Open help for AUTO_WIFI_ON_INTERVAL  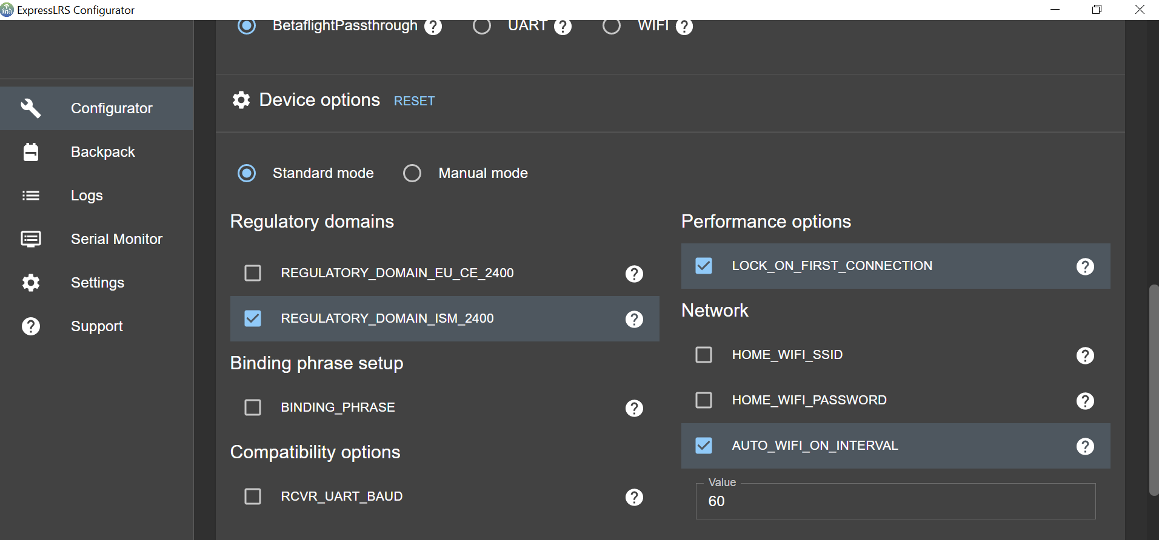(1085, 446)
